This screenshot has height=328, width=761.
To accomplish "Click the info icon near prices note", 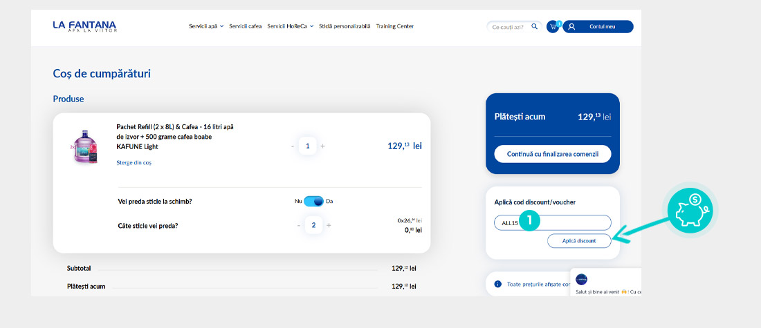I will click(497, 284).
